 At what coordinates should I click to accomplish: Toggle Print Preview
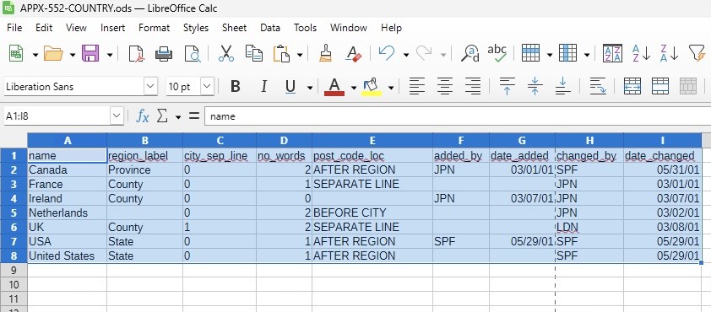(193, 54)
